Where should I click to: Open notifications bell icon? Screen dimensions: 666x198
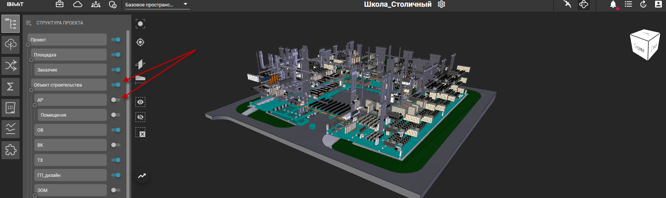click(613, 5)
